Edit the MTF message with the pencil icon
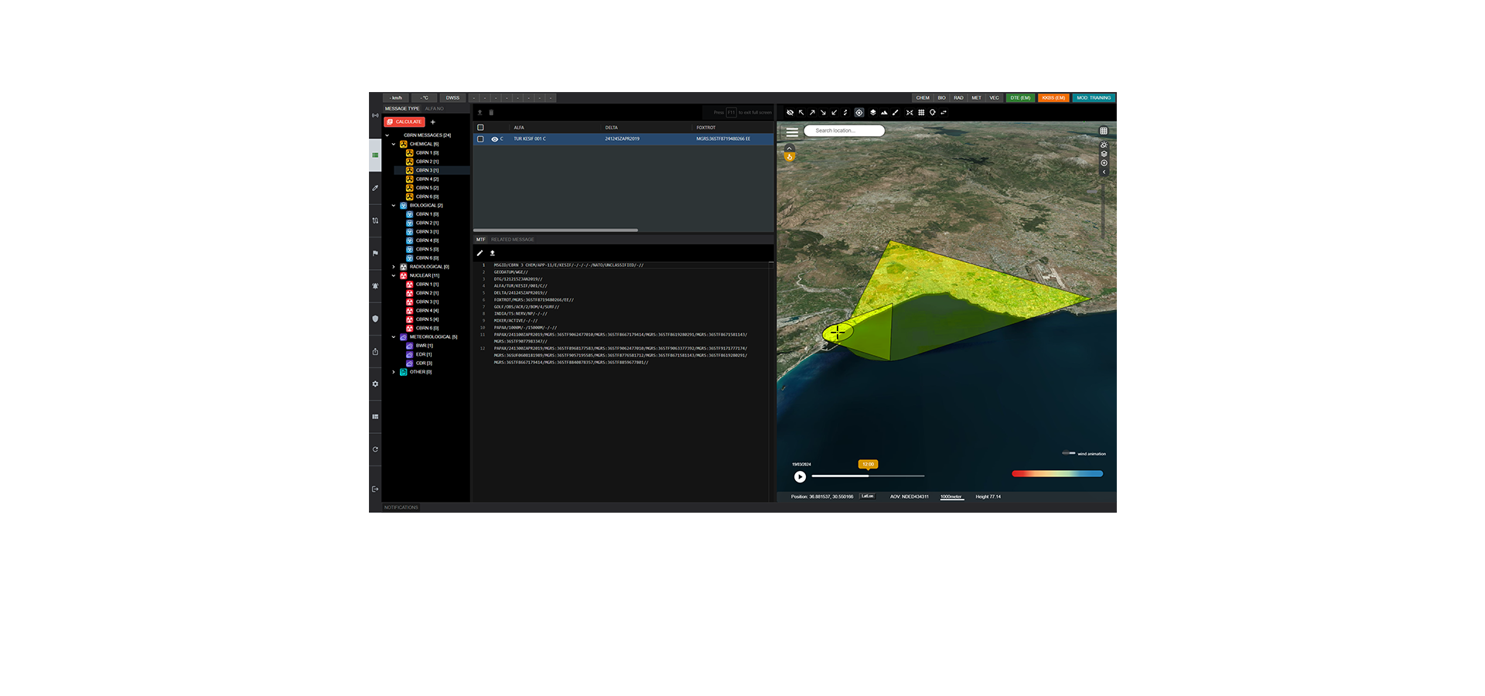1485x696 pixels. pyautogui.click(x=480, y=253)
